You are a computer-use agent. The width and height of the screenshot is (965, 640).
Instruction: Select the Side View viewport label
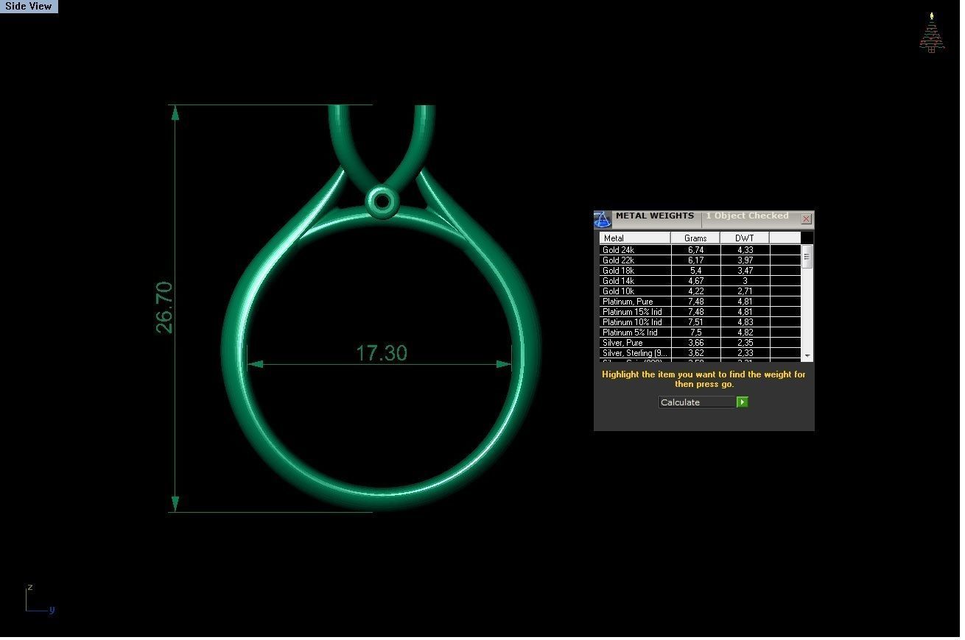pyautogui.click(x=29, y=6)
